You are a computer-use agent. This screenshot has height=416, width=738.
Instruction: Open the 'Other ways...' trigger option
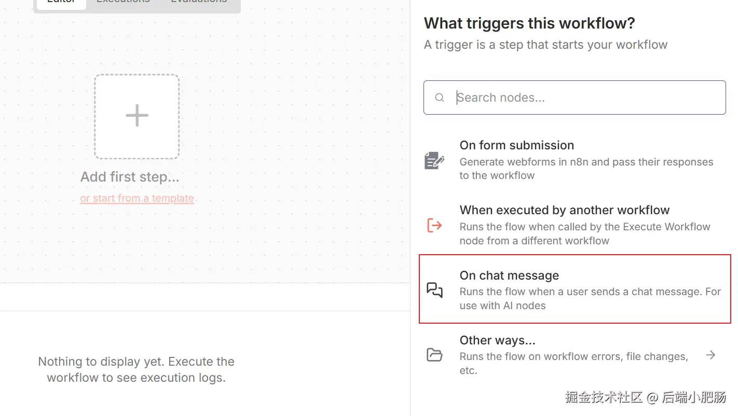click(x=497, y=340)
